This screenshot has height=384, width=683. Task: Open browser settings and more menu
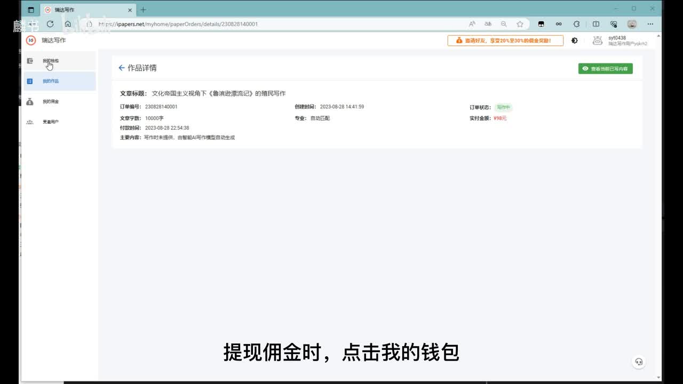pyautogui.click(x=650, y=24)
